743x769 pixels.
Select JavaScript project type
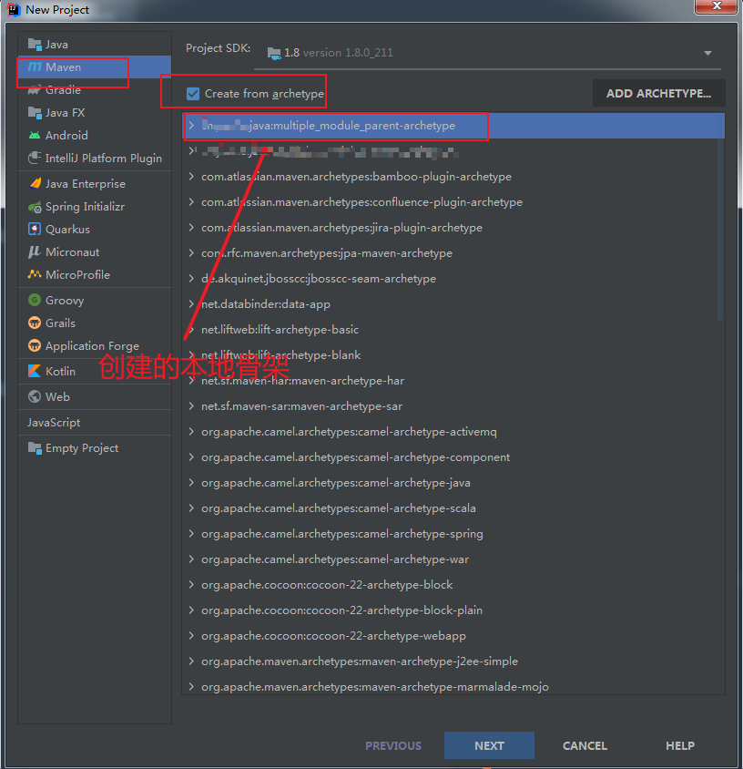point(54,422)
